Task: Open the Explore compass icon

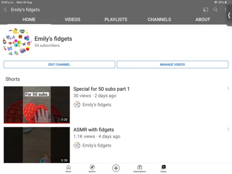Action: (x=92, y=168)
